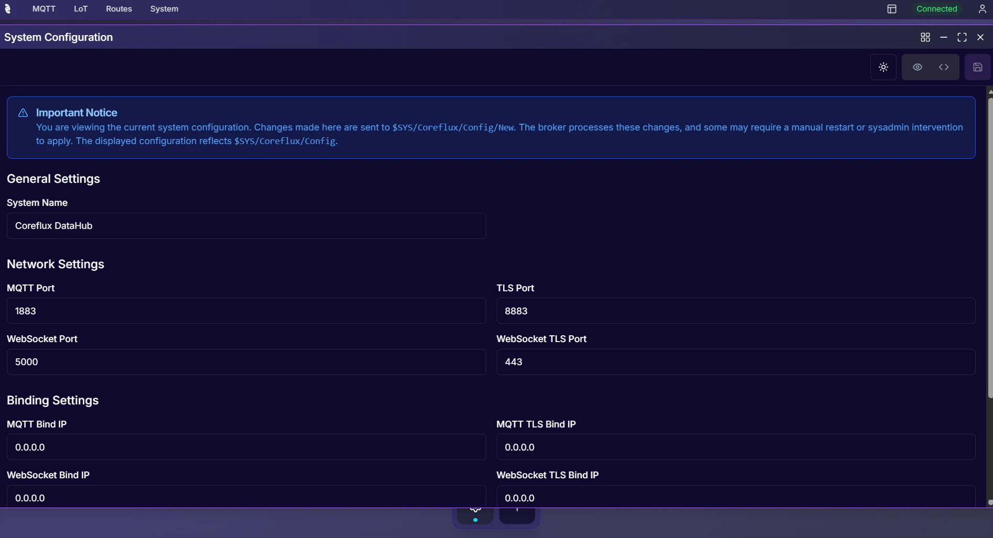
Task: Open the System menu
Action: coord(164,9)
